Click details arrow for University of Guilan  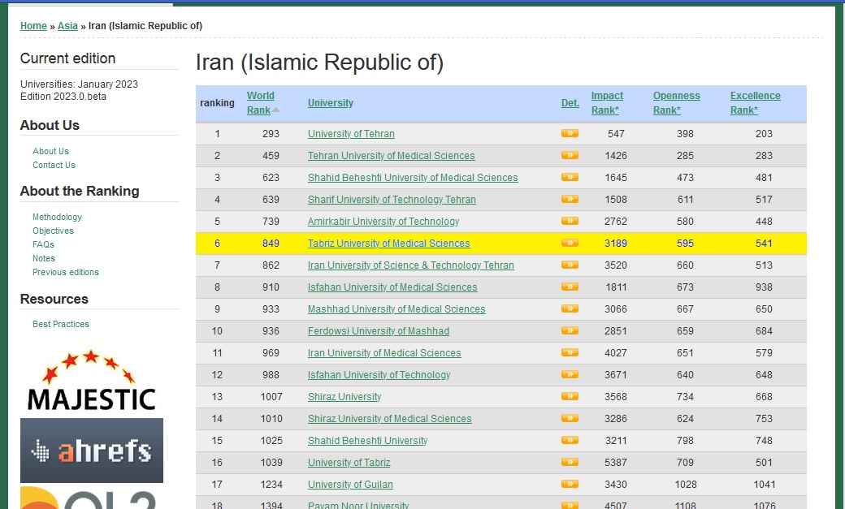pyautogui.click(x=570, y=484)
